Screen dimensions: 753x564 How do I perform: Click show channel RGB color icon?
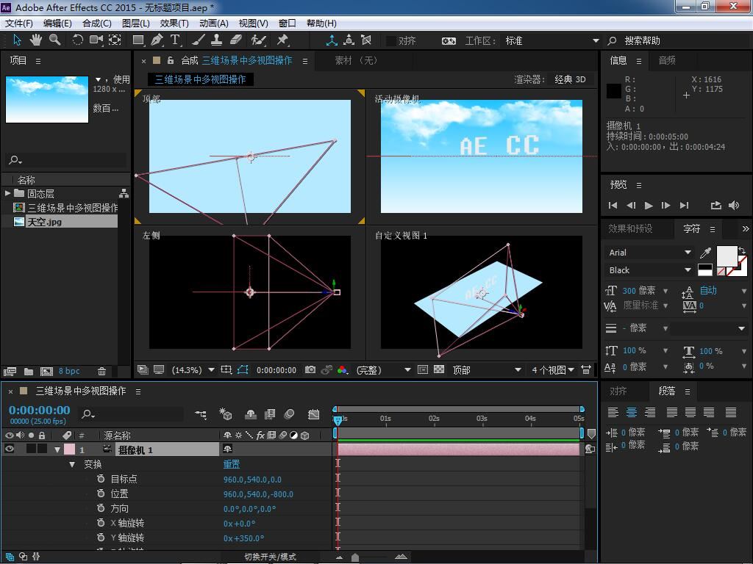tap(343, 370)
